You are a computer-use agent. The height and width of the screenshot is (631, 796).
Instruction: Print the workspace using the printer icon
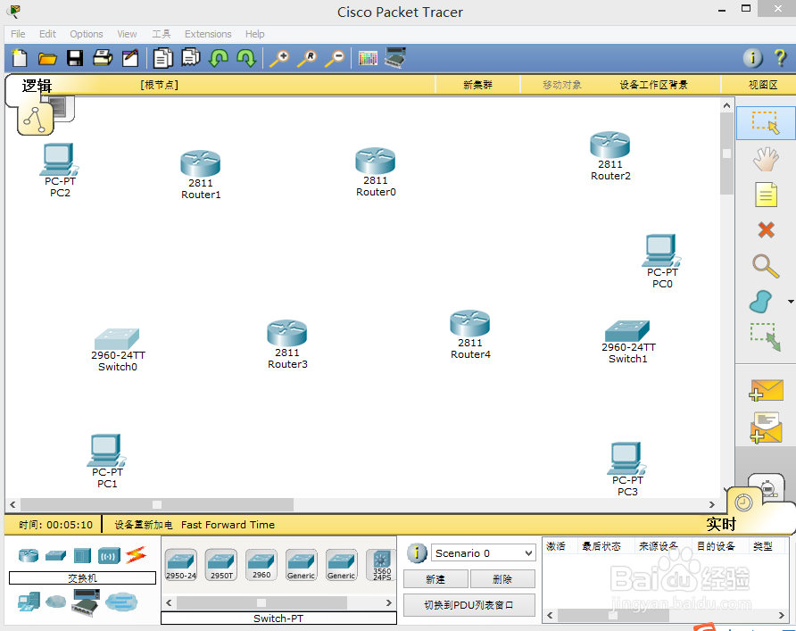[x=103, y=58]
